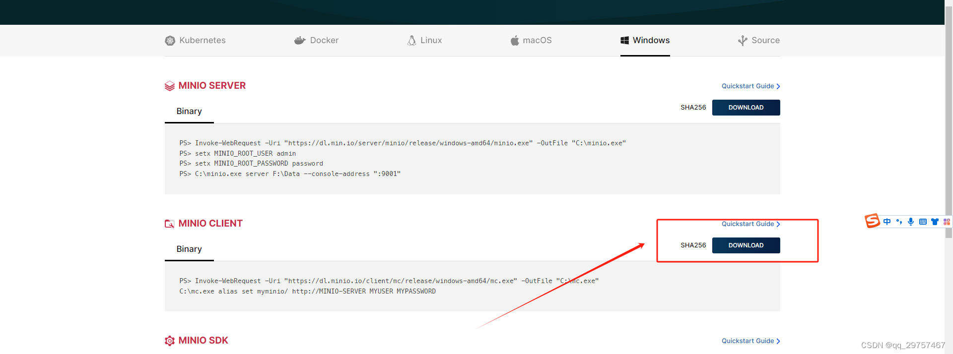953x354 pixels.
Task: Open the Sogou skin shirt icon
Action: 935,222
